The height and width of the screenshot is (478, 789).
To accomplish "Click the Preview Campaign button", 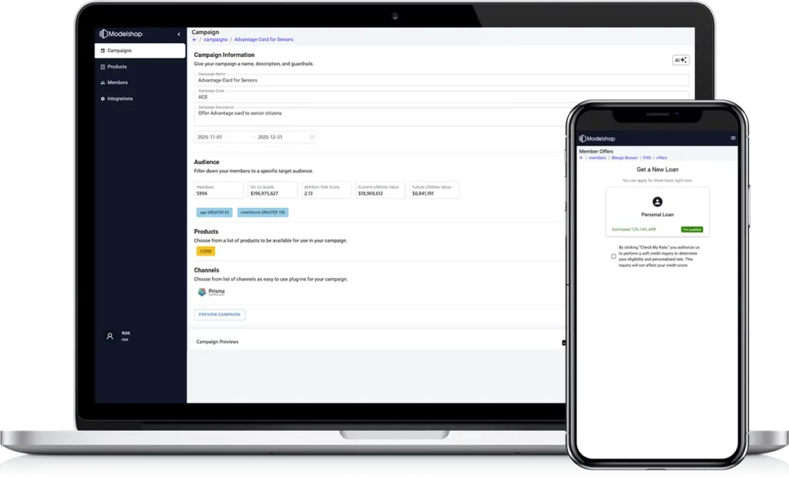I will pyautogui.click(x=220, y=315).
